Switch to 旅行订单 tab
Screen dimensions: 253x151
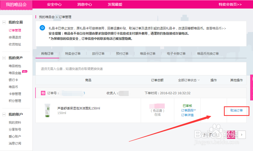tap(98, 54)
